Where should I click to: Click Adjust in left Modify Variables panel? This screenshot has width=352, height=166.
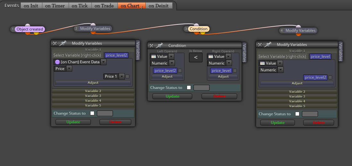pos(93,83)
